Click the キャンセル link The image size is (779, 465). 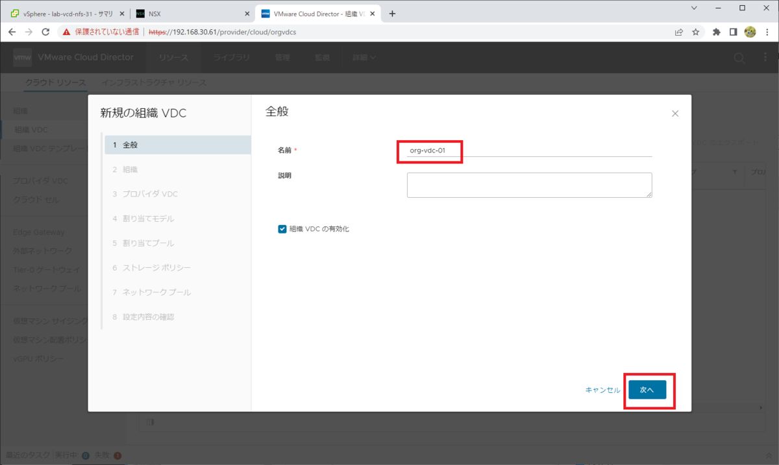pos(602,390)
